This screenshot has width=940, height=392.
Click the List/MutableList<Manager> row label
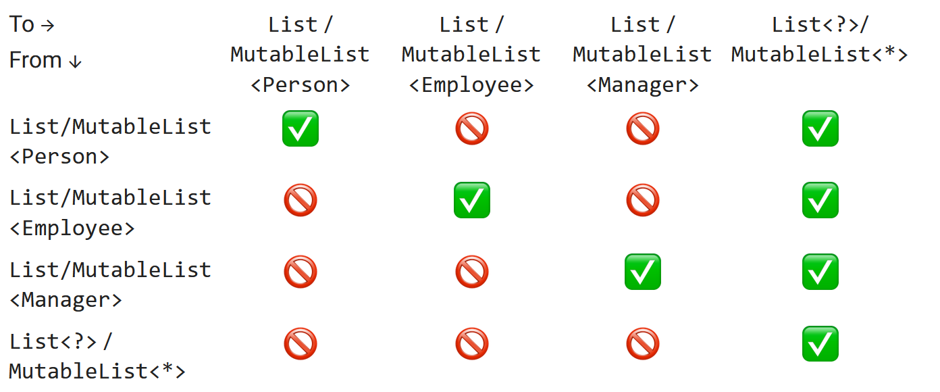[x=110, y=285]
